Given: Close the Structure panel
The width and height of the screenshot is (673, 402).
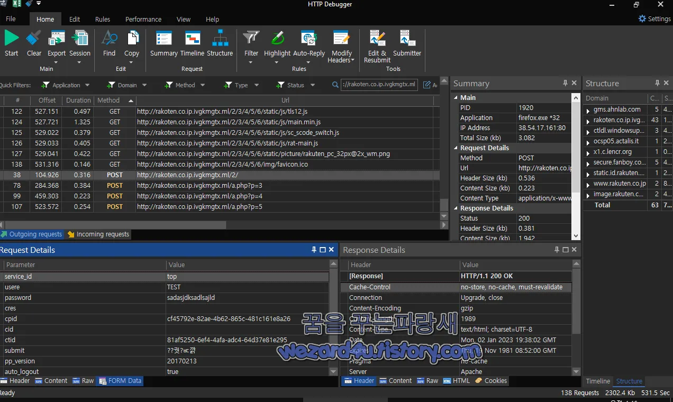Looking at the screenshot, I should 666,83.
